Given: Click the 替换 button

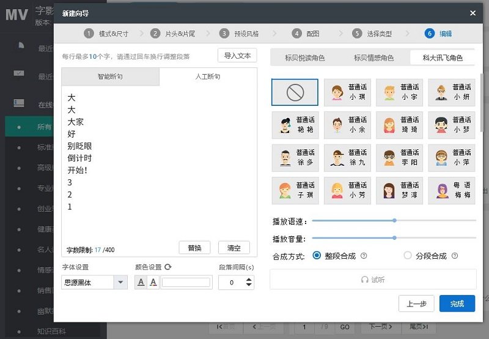Looking at the screenshot, I should [x=194, y=248].
